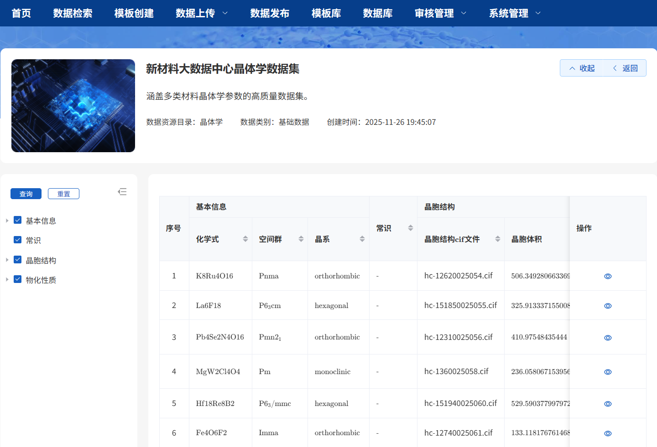This screenshot has height=447, width=657.
Task: Expand the 基本信息 filter tree
Action: point(7,220)
